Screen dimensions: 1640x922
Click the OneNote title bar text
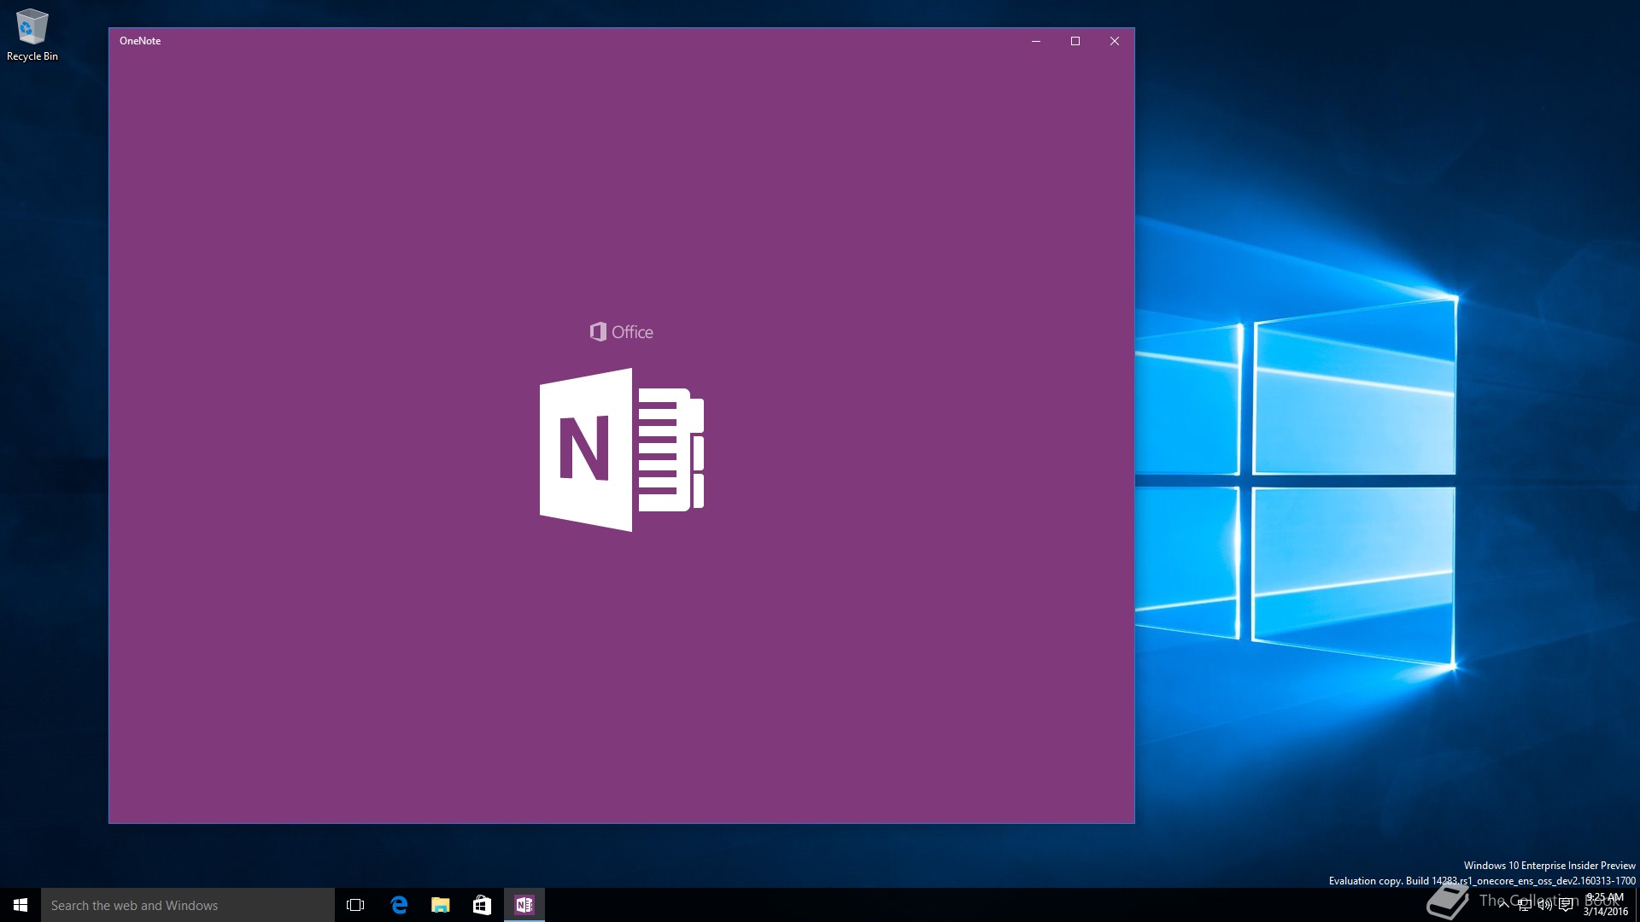click(x=140, y=41)
